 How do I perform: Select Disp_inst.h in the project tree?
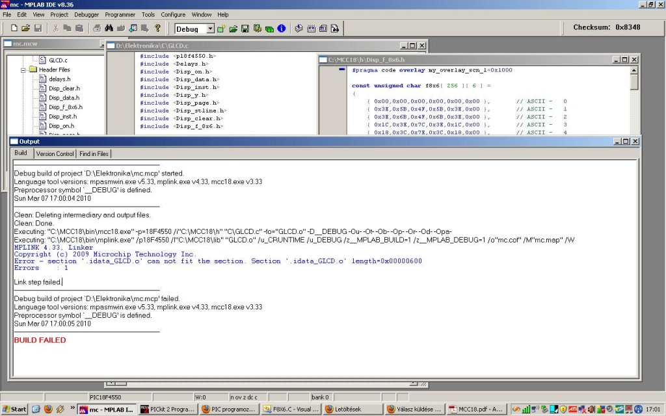(62, 116)
